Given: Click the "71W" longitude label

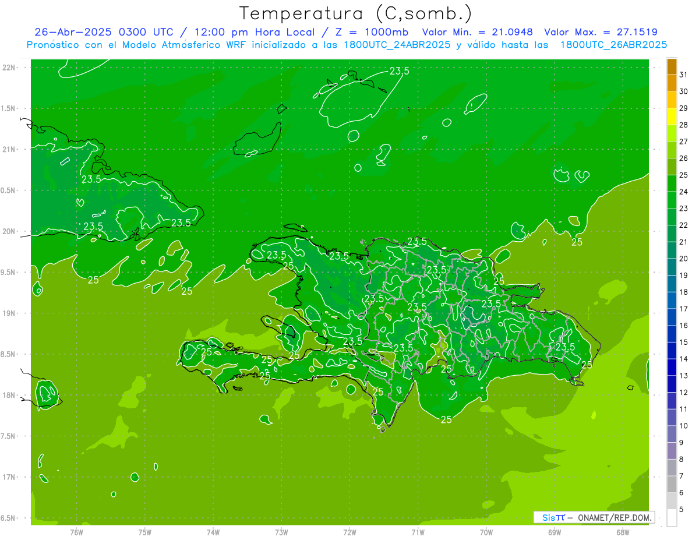Looking at the screenshot, I should tap(418, 532).
